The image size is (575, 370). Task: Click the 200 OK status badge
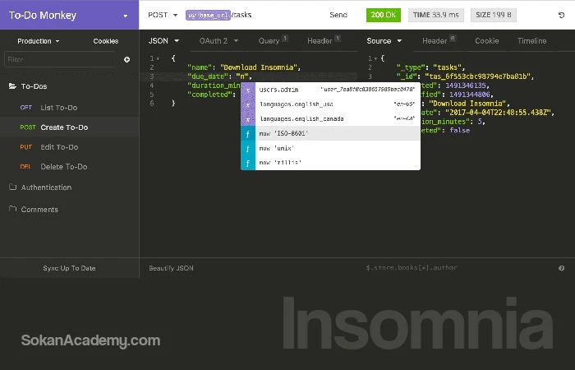point(384,15)
